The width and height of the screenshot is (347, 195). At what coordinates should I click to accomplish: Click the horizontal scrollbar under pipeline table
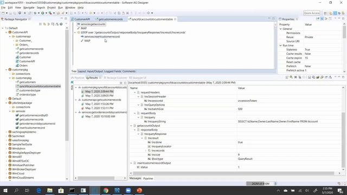(234, 173)
